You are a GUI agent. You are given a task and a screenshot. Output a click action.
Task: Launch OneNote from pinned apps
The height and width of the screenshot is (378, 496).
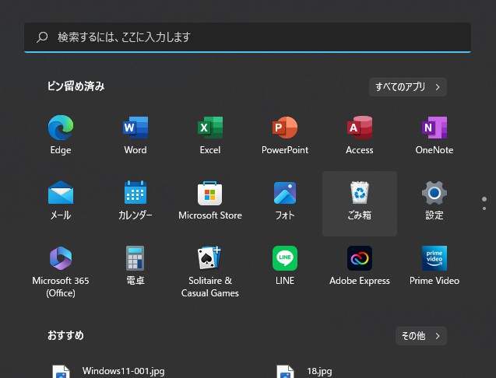point(434,135)
